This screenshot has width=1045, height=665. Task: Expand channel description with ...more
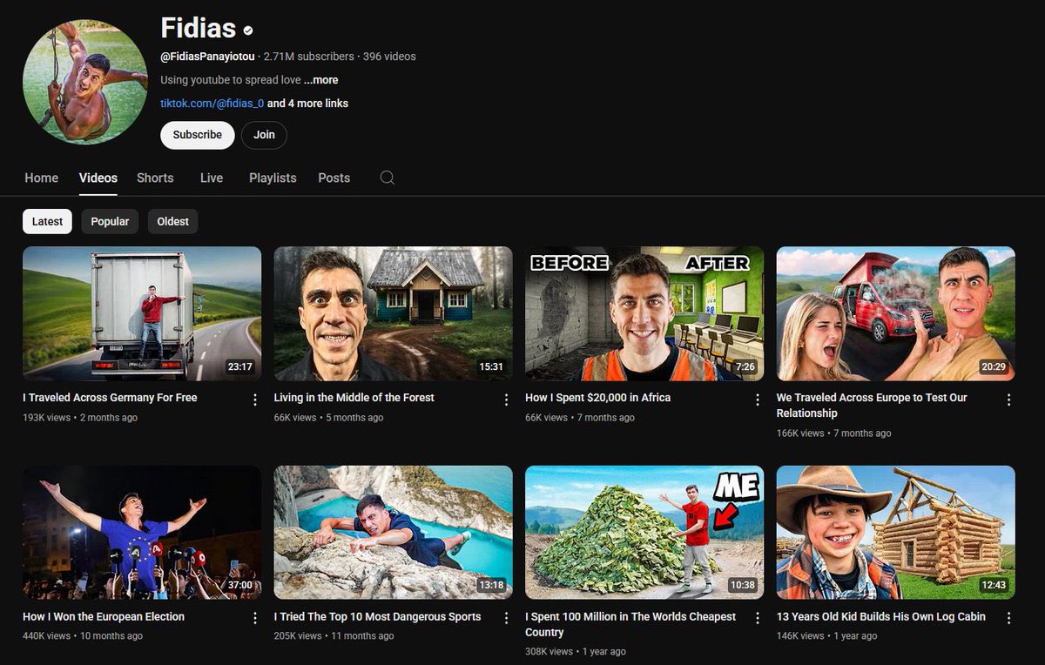point(321,80)
